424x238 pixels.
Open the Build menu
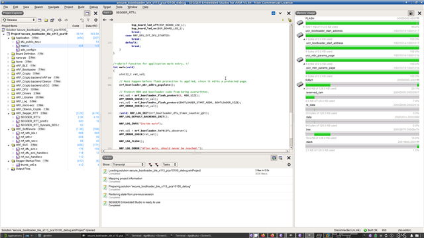click(x=81, y=7)
